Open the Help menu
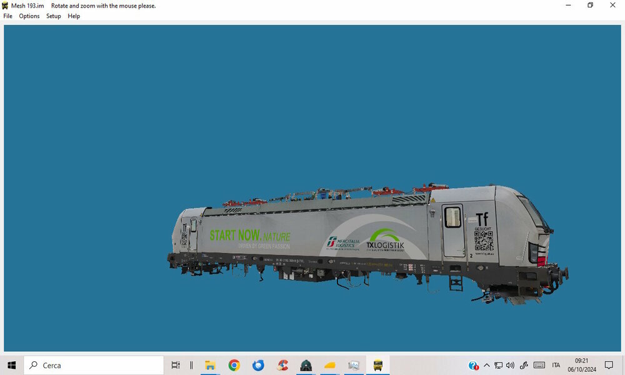Viewport: 625px width, 375px height. click(74, 16)
